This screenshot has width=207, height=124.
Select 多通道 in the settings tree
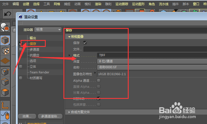coord(34,49)
